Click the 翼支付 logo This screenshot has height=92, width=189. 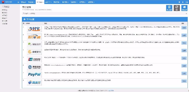tap(34, 82)
